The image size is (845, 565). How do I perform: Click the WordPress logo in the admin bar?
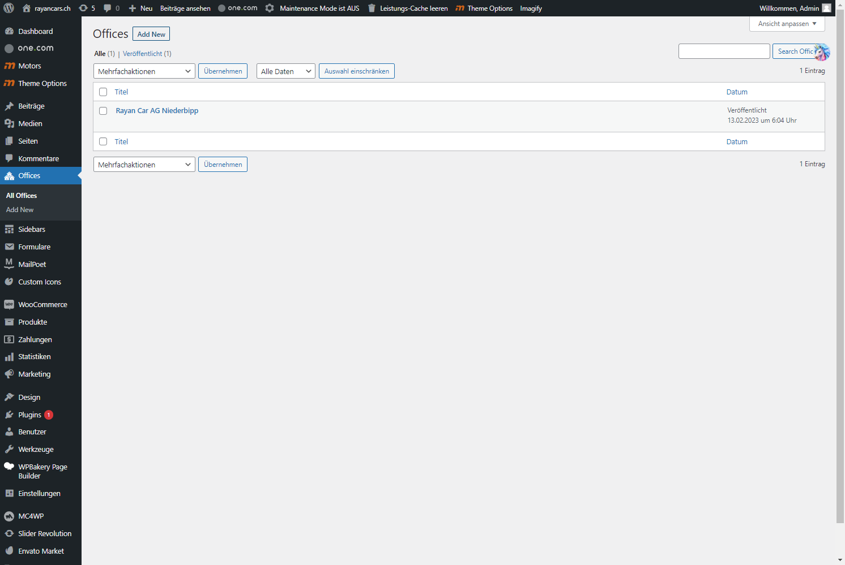(x=9, y=8)
